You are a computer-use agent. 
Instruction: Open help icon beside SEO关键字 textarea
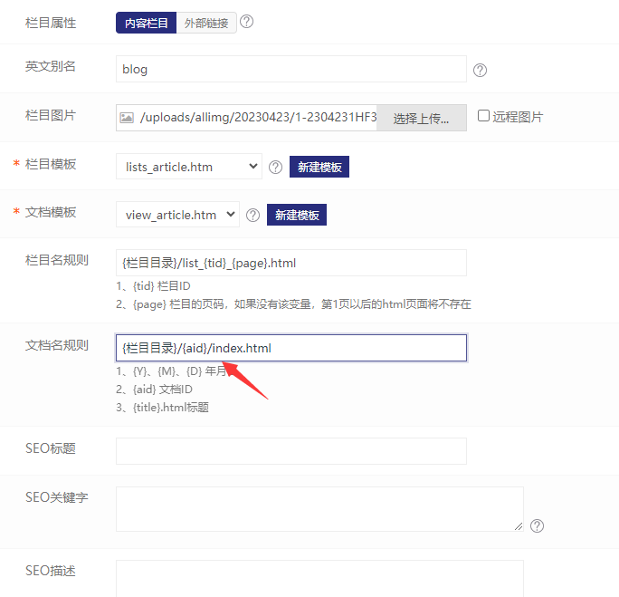click(x=537, y=525)
